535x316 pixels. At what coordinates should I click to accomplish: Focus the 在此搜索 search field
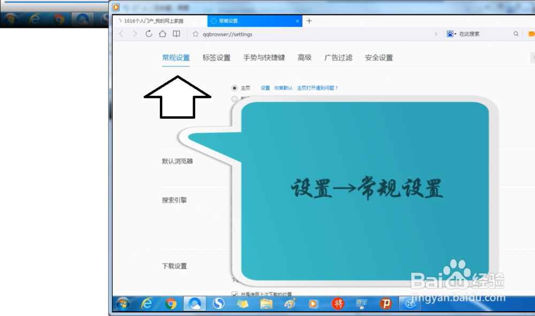pos(469,34)
